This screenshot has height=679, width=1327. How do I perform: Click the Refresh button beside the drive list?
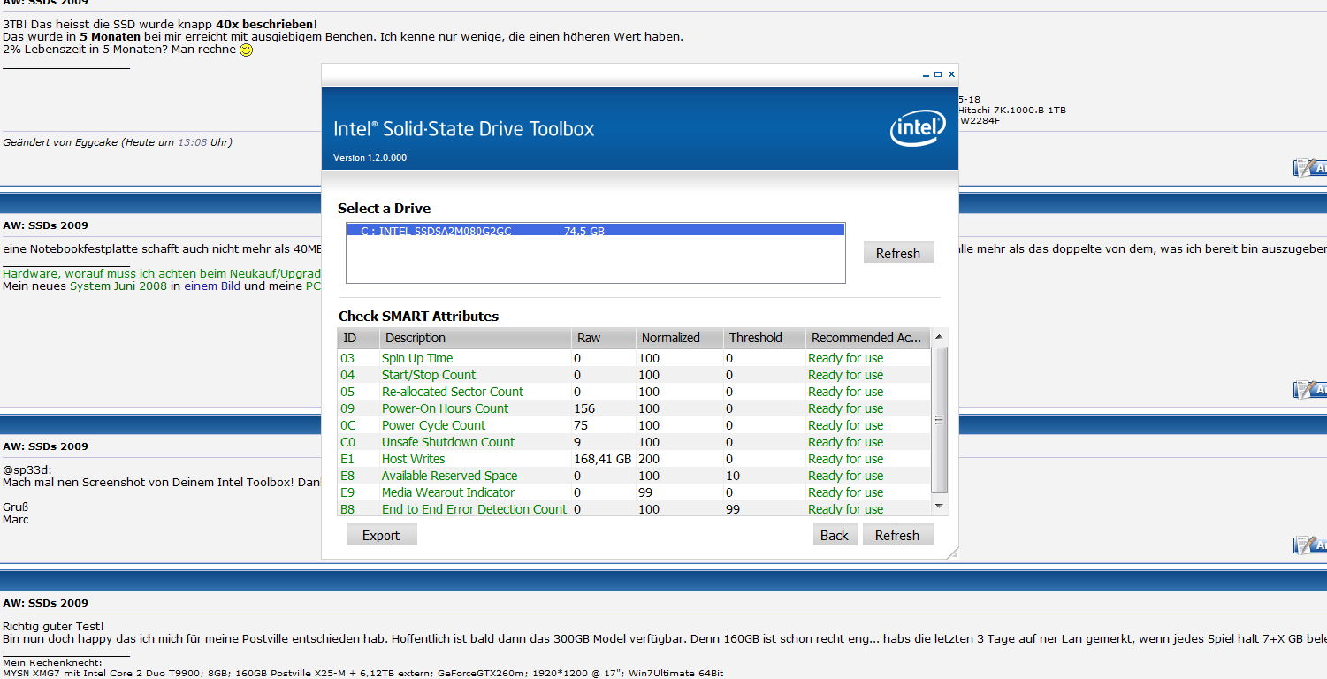coord(898,253)
